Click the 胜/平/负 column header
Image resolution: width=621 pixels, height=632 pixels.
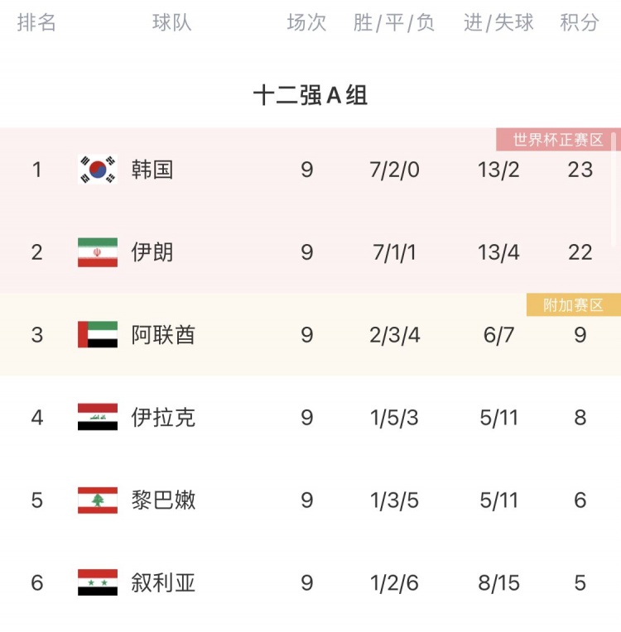pyautogui.click(x=394, y=22)
